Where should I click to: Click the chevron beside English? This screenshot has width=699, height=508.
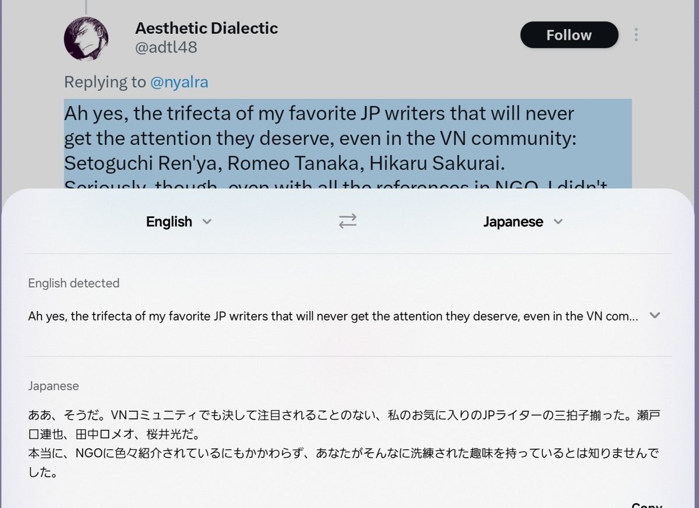(x=206, y=222)
